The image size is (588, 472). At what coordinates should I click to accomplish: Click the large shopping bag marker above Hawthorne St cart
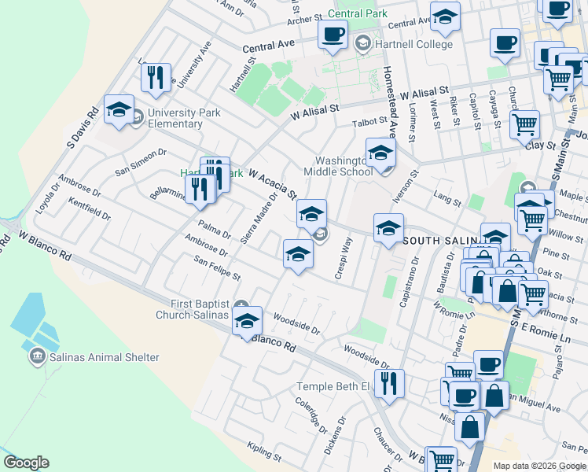point(507,293)
